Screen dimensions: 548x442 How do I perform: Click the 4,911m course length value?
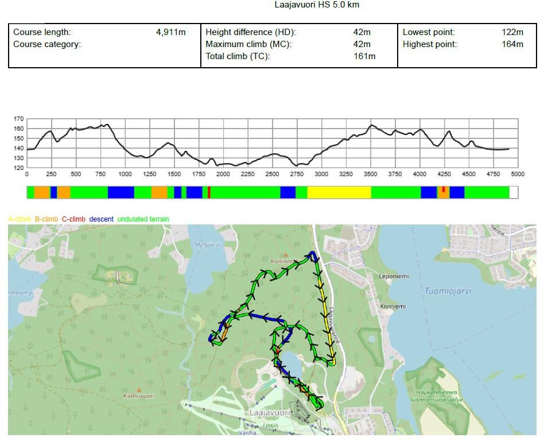coord(170,32)
